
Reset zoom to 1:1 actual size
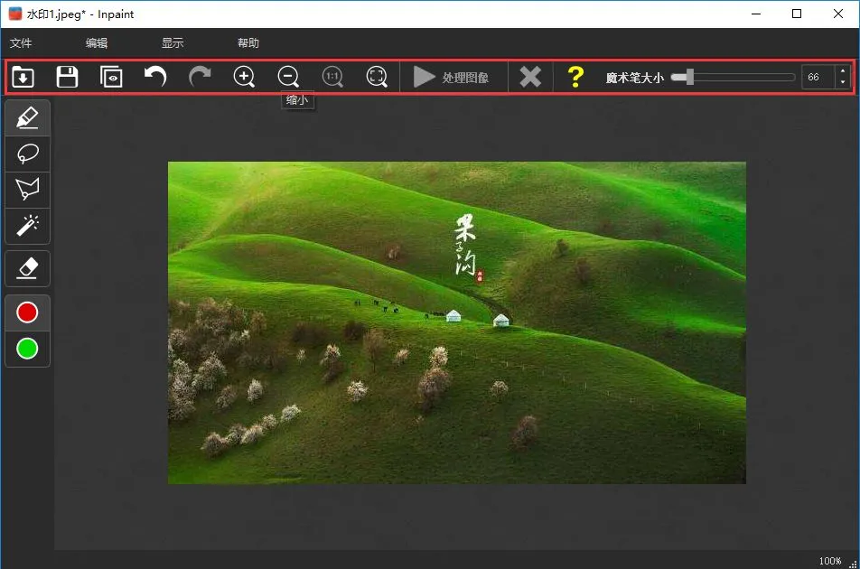(x=332, y=77)
